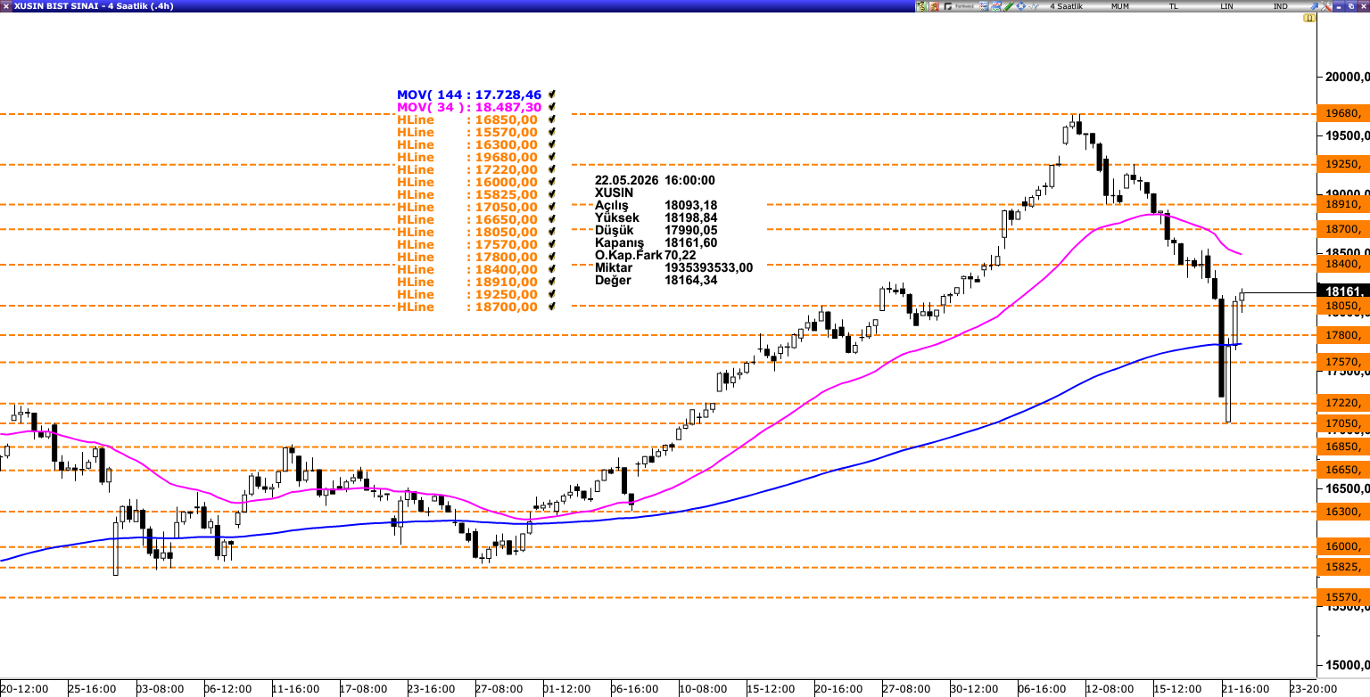Viewport: 1370px width, 697px height.
Task: Open the wrench and screwdriver settings icon
Action: pos(1325,6)
